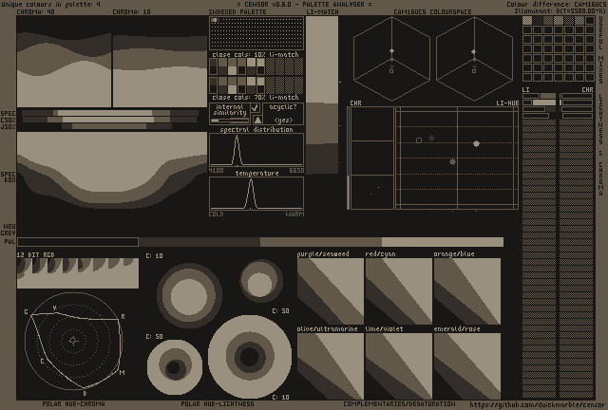Click the dark bottom segment of LI-MATCH column
Image resolution: width=608 pixels, height=410 pixels.
[322, 158]
